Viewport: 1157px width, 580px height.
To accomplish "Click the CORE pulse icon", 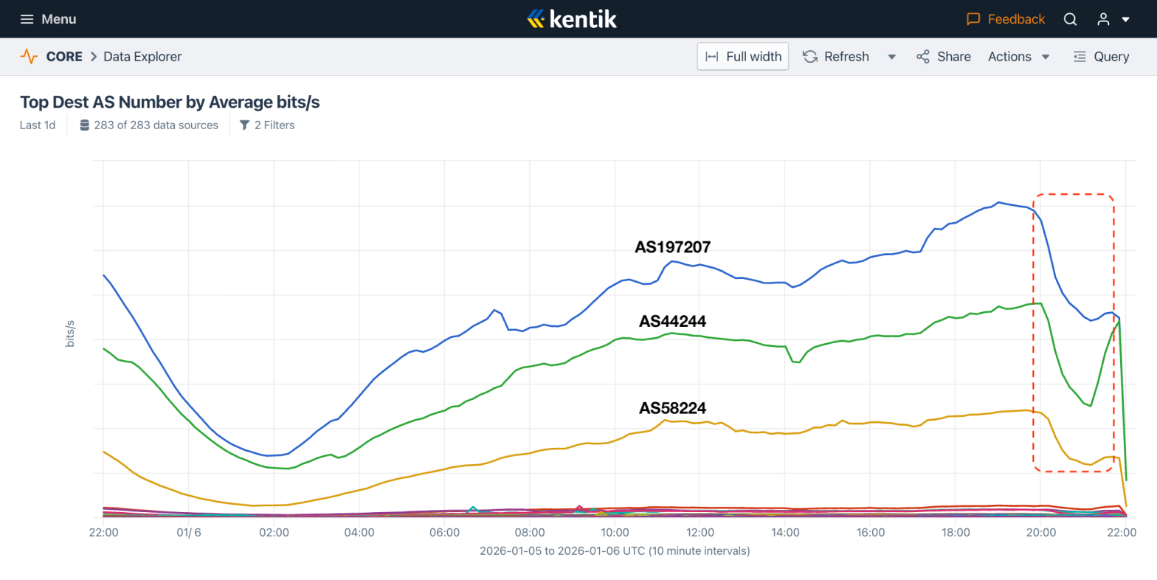I will [x=29, y=57].
